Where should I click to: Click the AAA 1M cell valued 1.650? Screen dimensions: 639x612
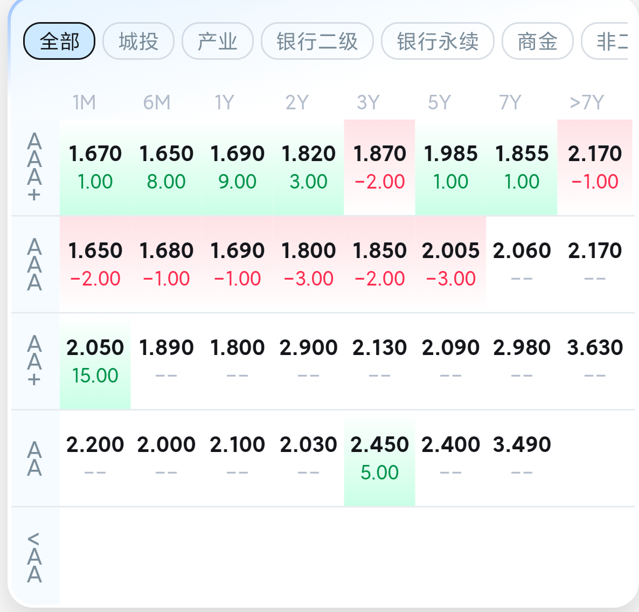tap(95, 264)
